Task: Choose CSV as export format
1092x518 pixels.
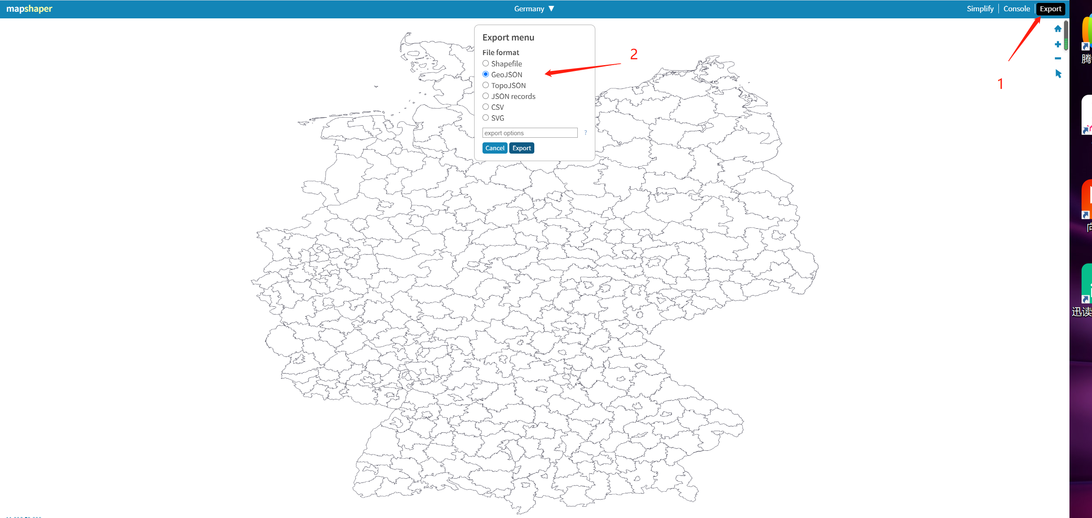Action: coord(486,107)
